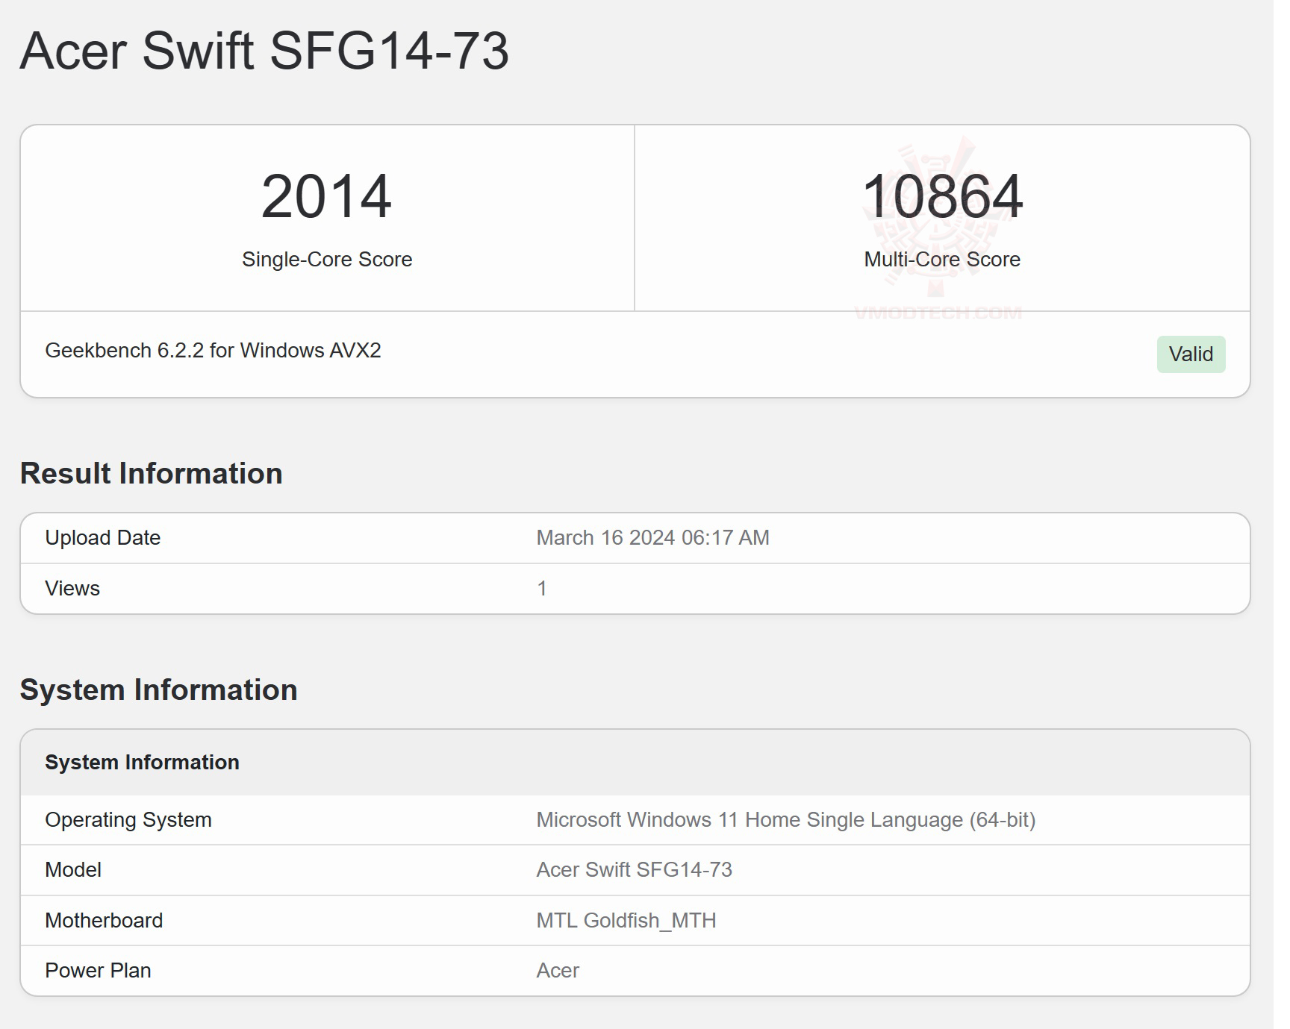Click the Model row label
Viewport: 1290px width, 1029px height.
[73, 870]
